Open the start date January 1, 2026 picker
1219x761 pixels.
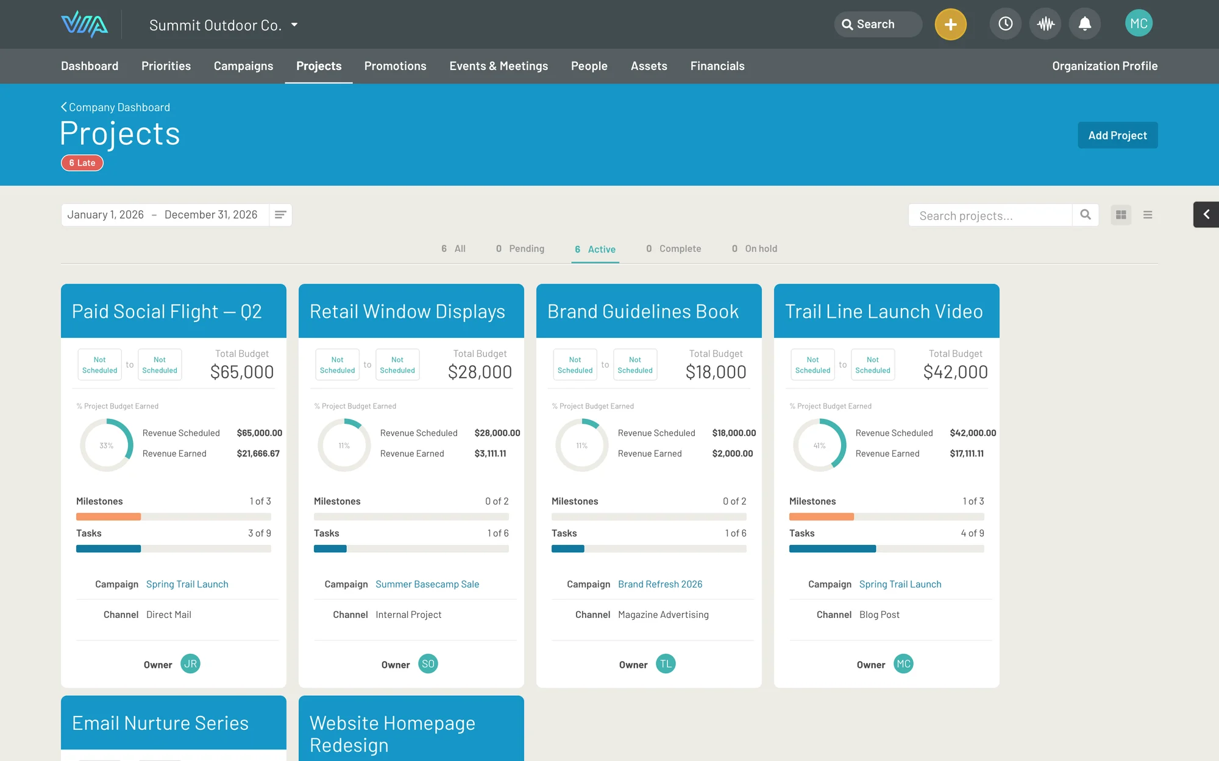click(x=105, y=215)
